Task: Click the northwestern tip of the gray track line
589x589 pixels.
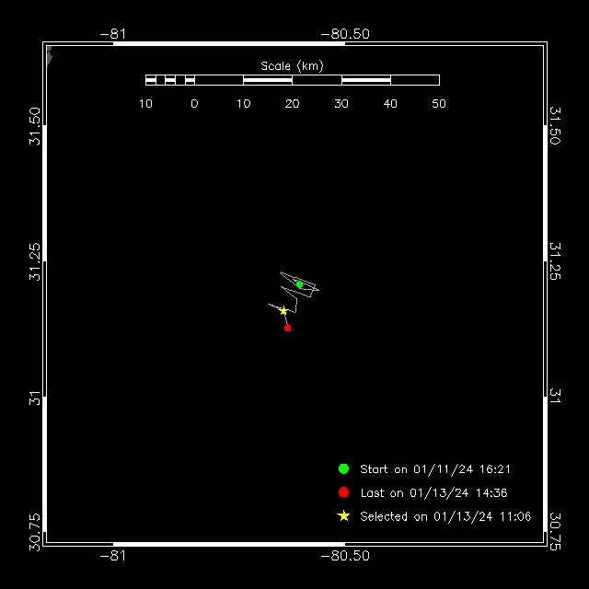Action: pos(280,272)
